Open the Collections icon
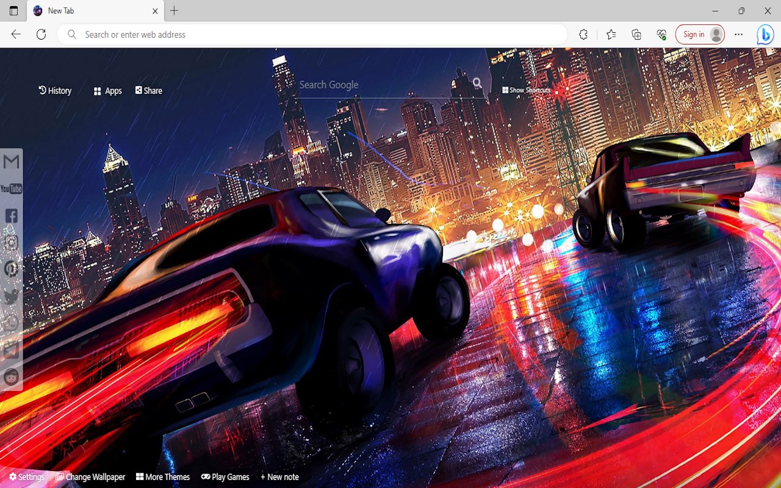This screenshot has width=781, height=488. (636, 35)
